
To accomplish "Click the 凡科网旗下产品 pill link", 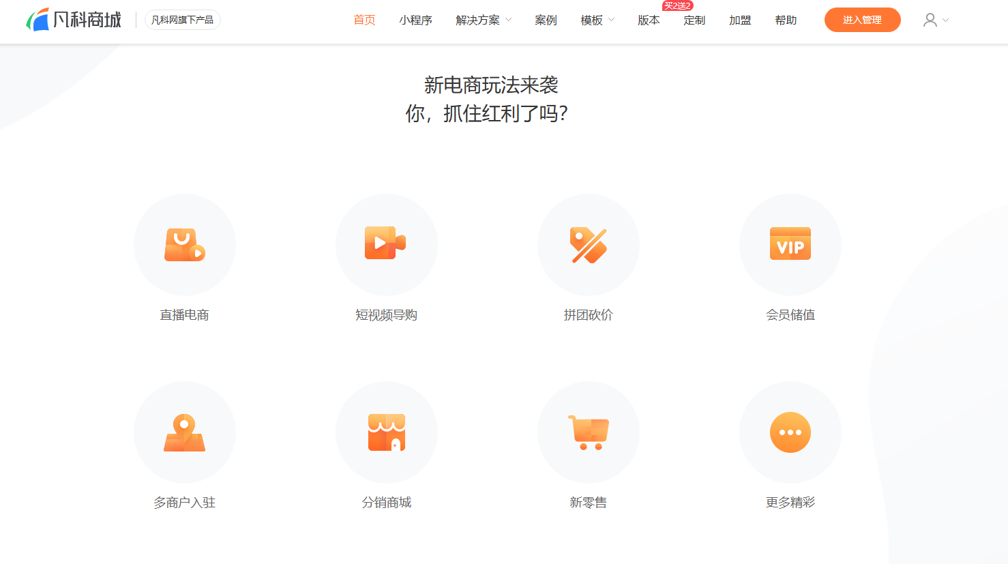I will (x=182, y=20).
